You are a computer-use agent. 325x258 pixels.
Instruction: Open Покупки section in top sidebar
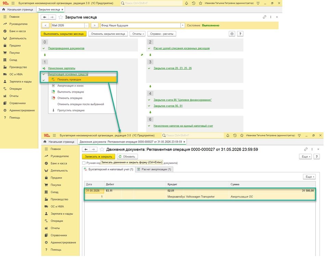pyautogui.click(x=14, y=53)
